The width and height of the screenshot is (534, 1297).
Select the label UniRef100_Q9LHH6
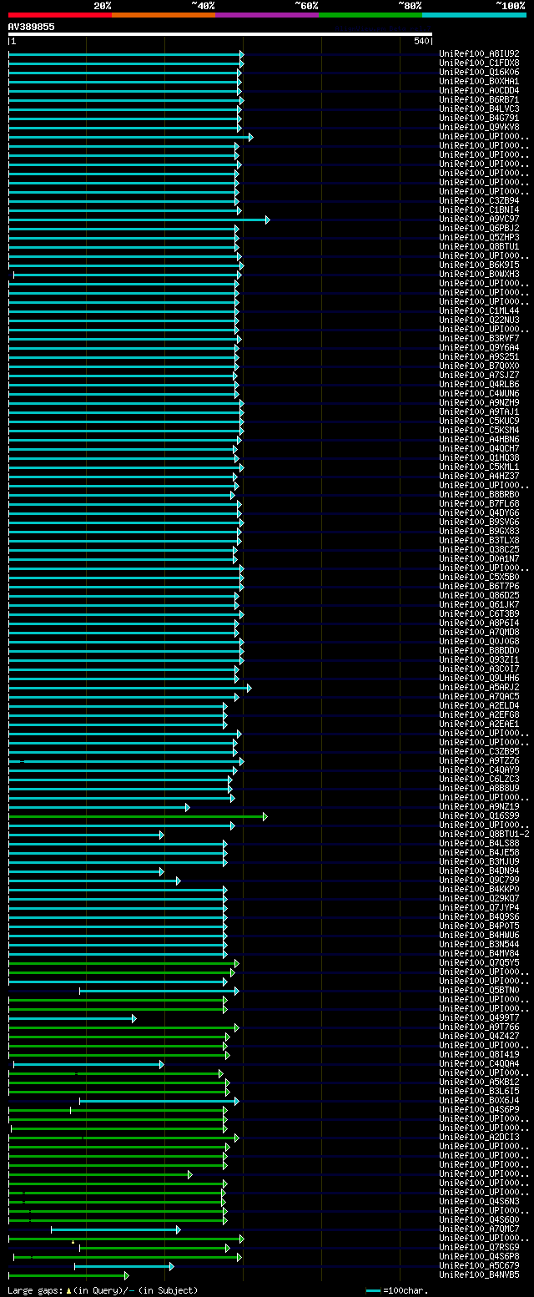(x=479, y=678)
